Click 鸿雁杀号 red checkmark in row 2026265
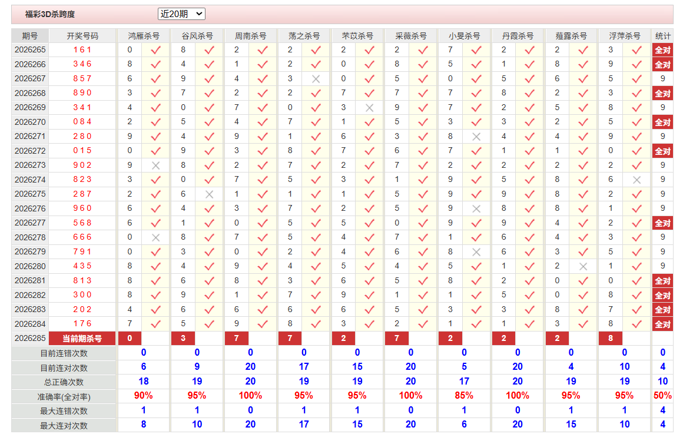 155,50
